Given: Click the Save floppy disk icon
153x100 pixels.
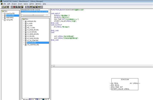Looking at the screenshot, I should coord(8,7).
